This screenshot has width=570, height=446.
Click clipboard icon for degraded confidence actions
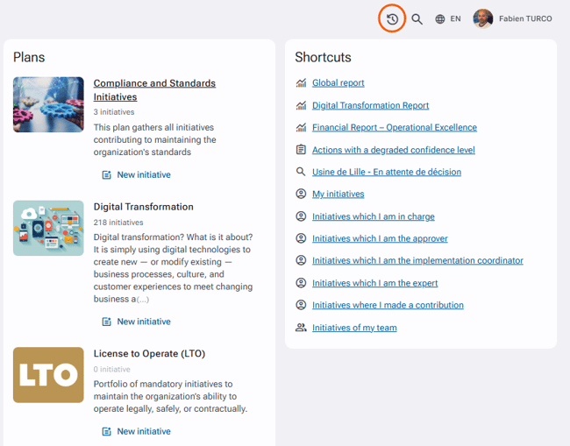(301, 150)
